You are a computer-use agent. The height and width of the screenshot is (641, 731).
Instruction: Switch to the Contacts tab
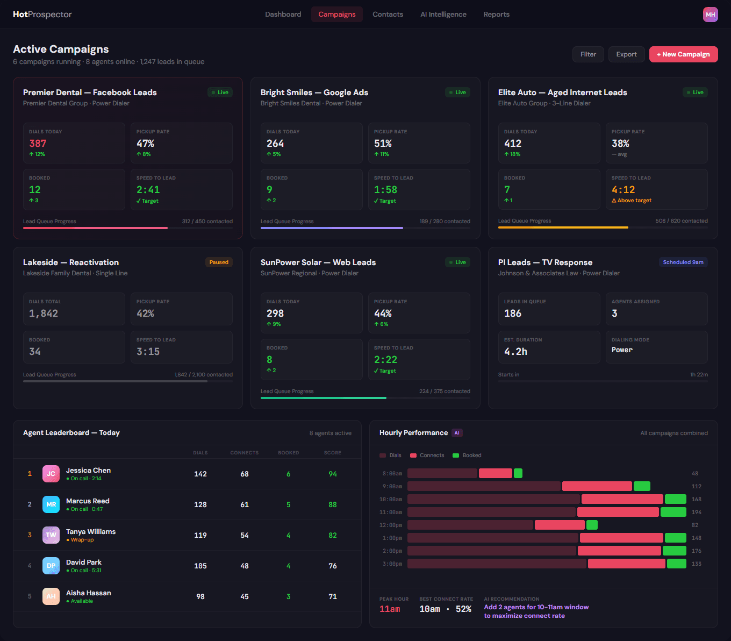pos(388,14)
